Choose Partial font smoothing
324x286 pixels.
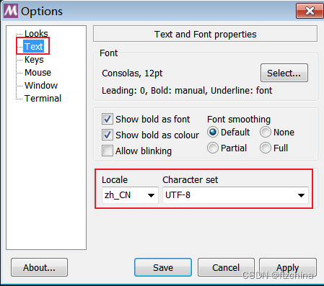[x=213, y=148]
